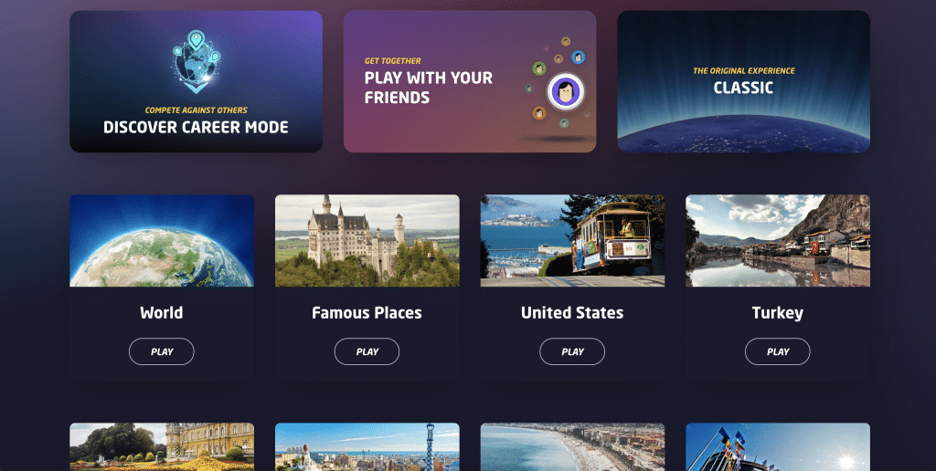Open the coastal city mosaic tower thumbnail
Viewport: 936px width, 471px height.
[367, 447]
